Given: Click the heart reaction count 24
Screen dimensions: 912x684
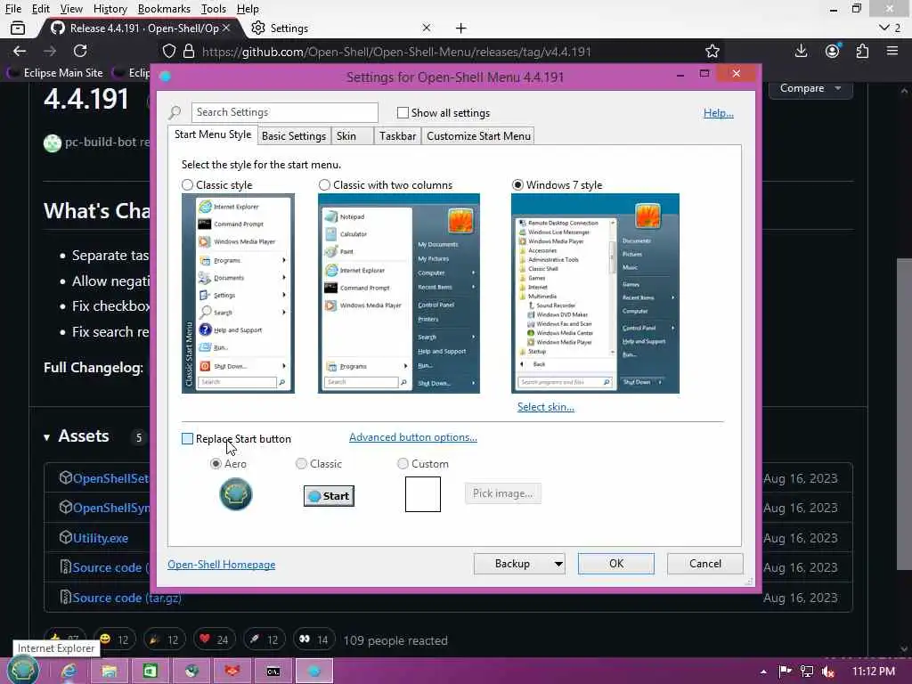Looking at the screenshot, I should [214, 639].
